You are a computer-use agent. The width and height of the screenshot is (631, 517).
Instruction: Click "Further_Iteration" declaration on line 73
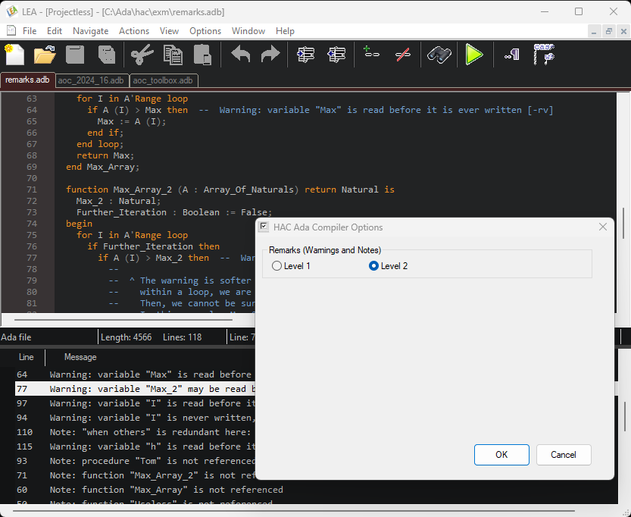[x=121, y=212]
